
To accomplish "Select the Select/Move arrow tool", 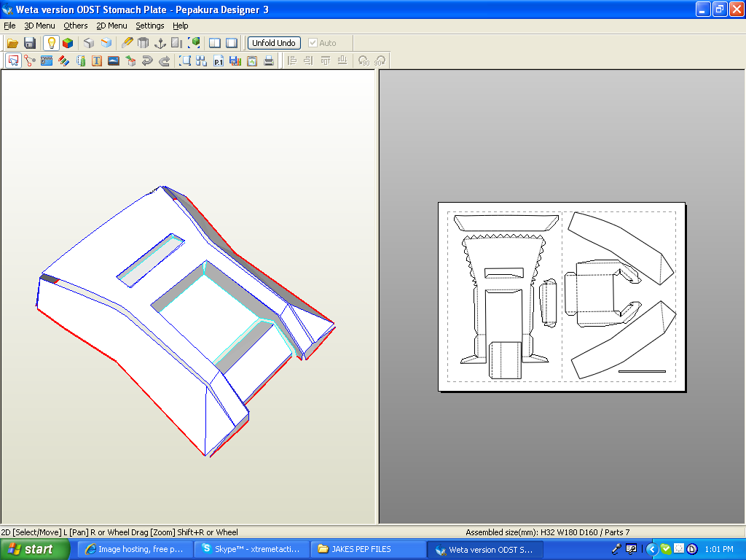I will point(13,61).
